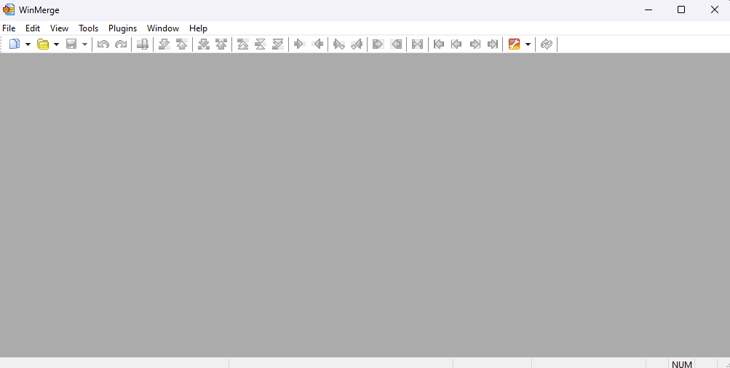Open the Tools menu

88,28
